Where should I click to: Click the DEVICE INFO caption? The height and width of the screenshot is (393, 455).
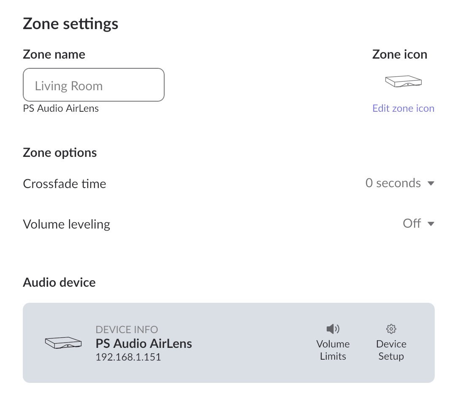coord(127,330)
